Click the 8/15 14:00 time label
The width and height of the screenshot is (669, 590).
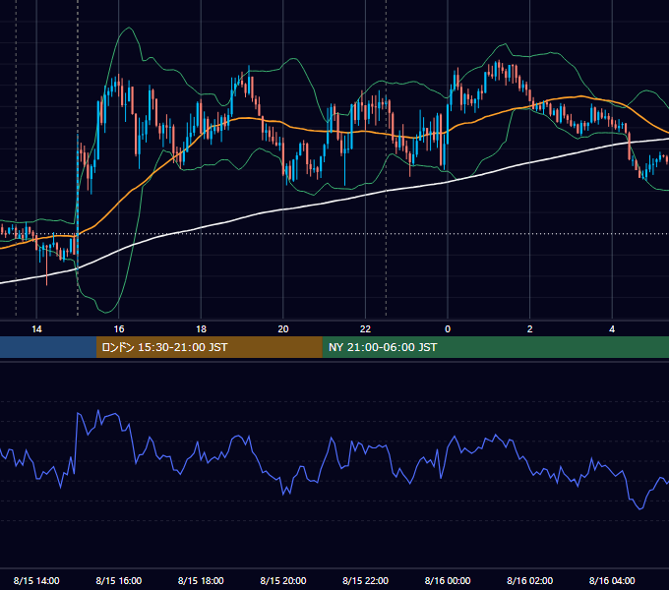[36, 580]
